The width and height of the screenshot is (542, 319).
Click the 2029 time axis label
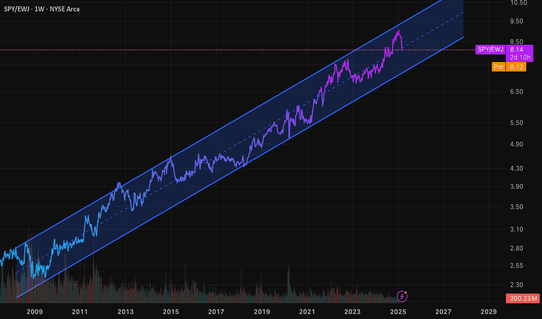click(488, 312)
